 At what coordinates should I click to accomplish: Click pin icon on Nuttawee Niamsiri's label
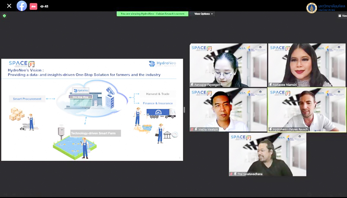(271, 85)
